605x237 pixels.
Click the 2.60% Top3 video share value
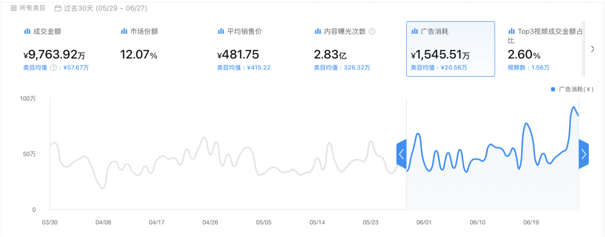[x=524, y=55]
